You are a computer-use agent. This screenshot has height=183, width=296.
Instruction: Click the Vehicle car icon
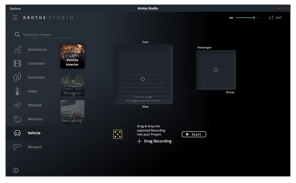pyautogui.click(x=17, y=133)
